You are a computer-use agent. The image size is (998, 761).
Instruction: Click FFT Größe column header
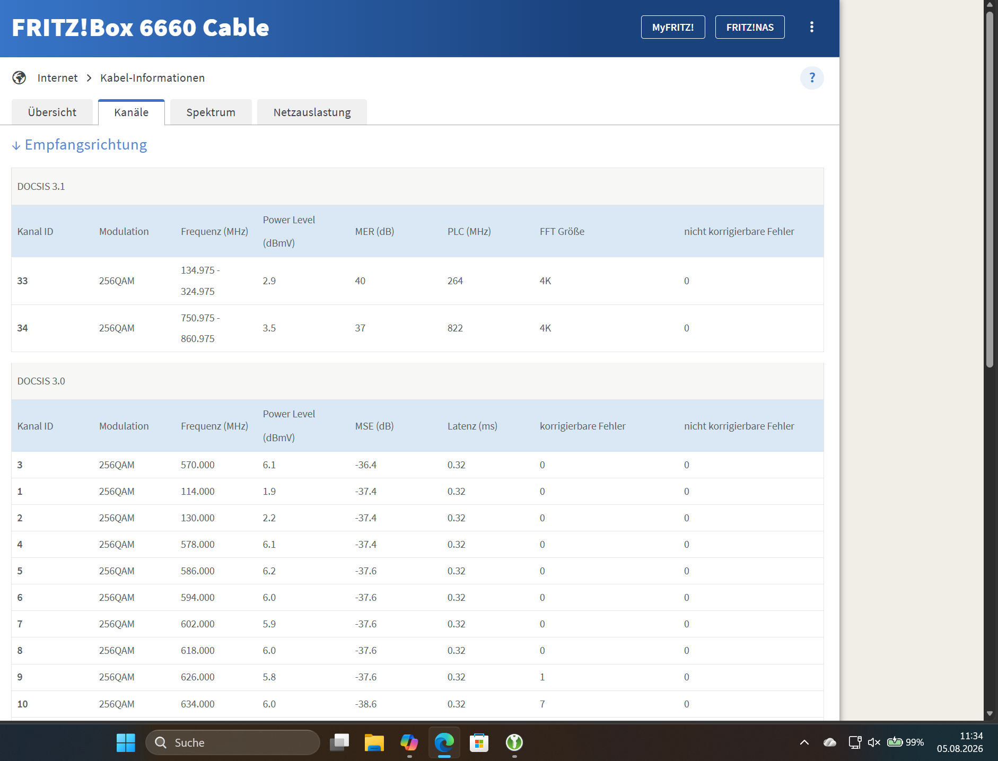[562, 232]
